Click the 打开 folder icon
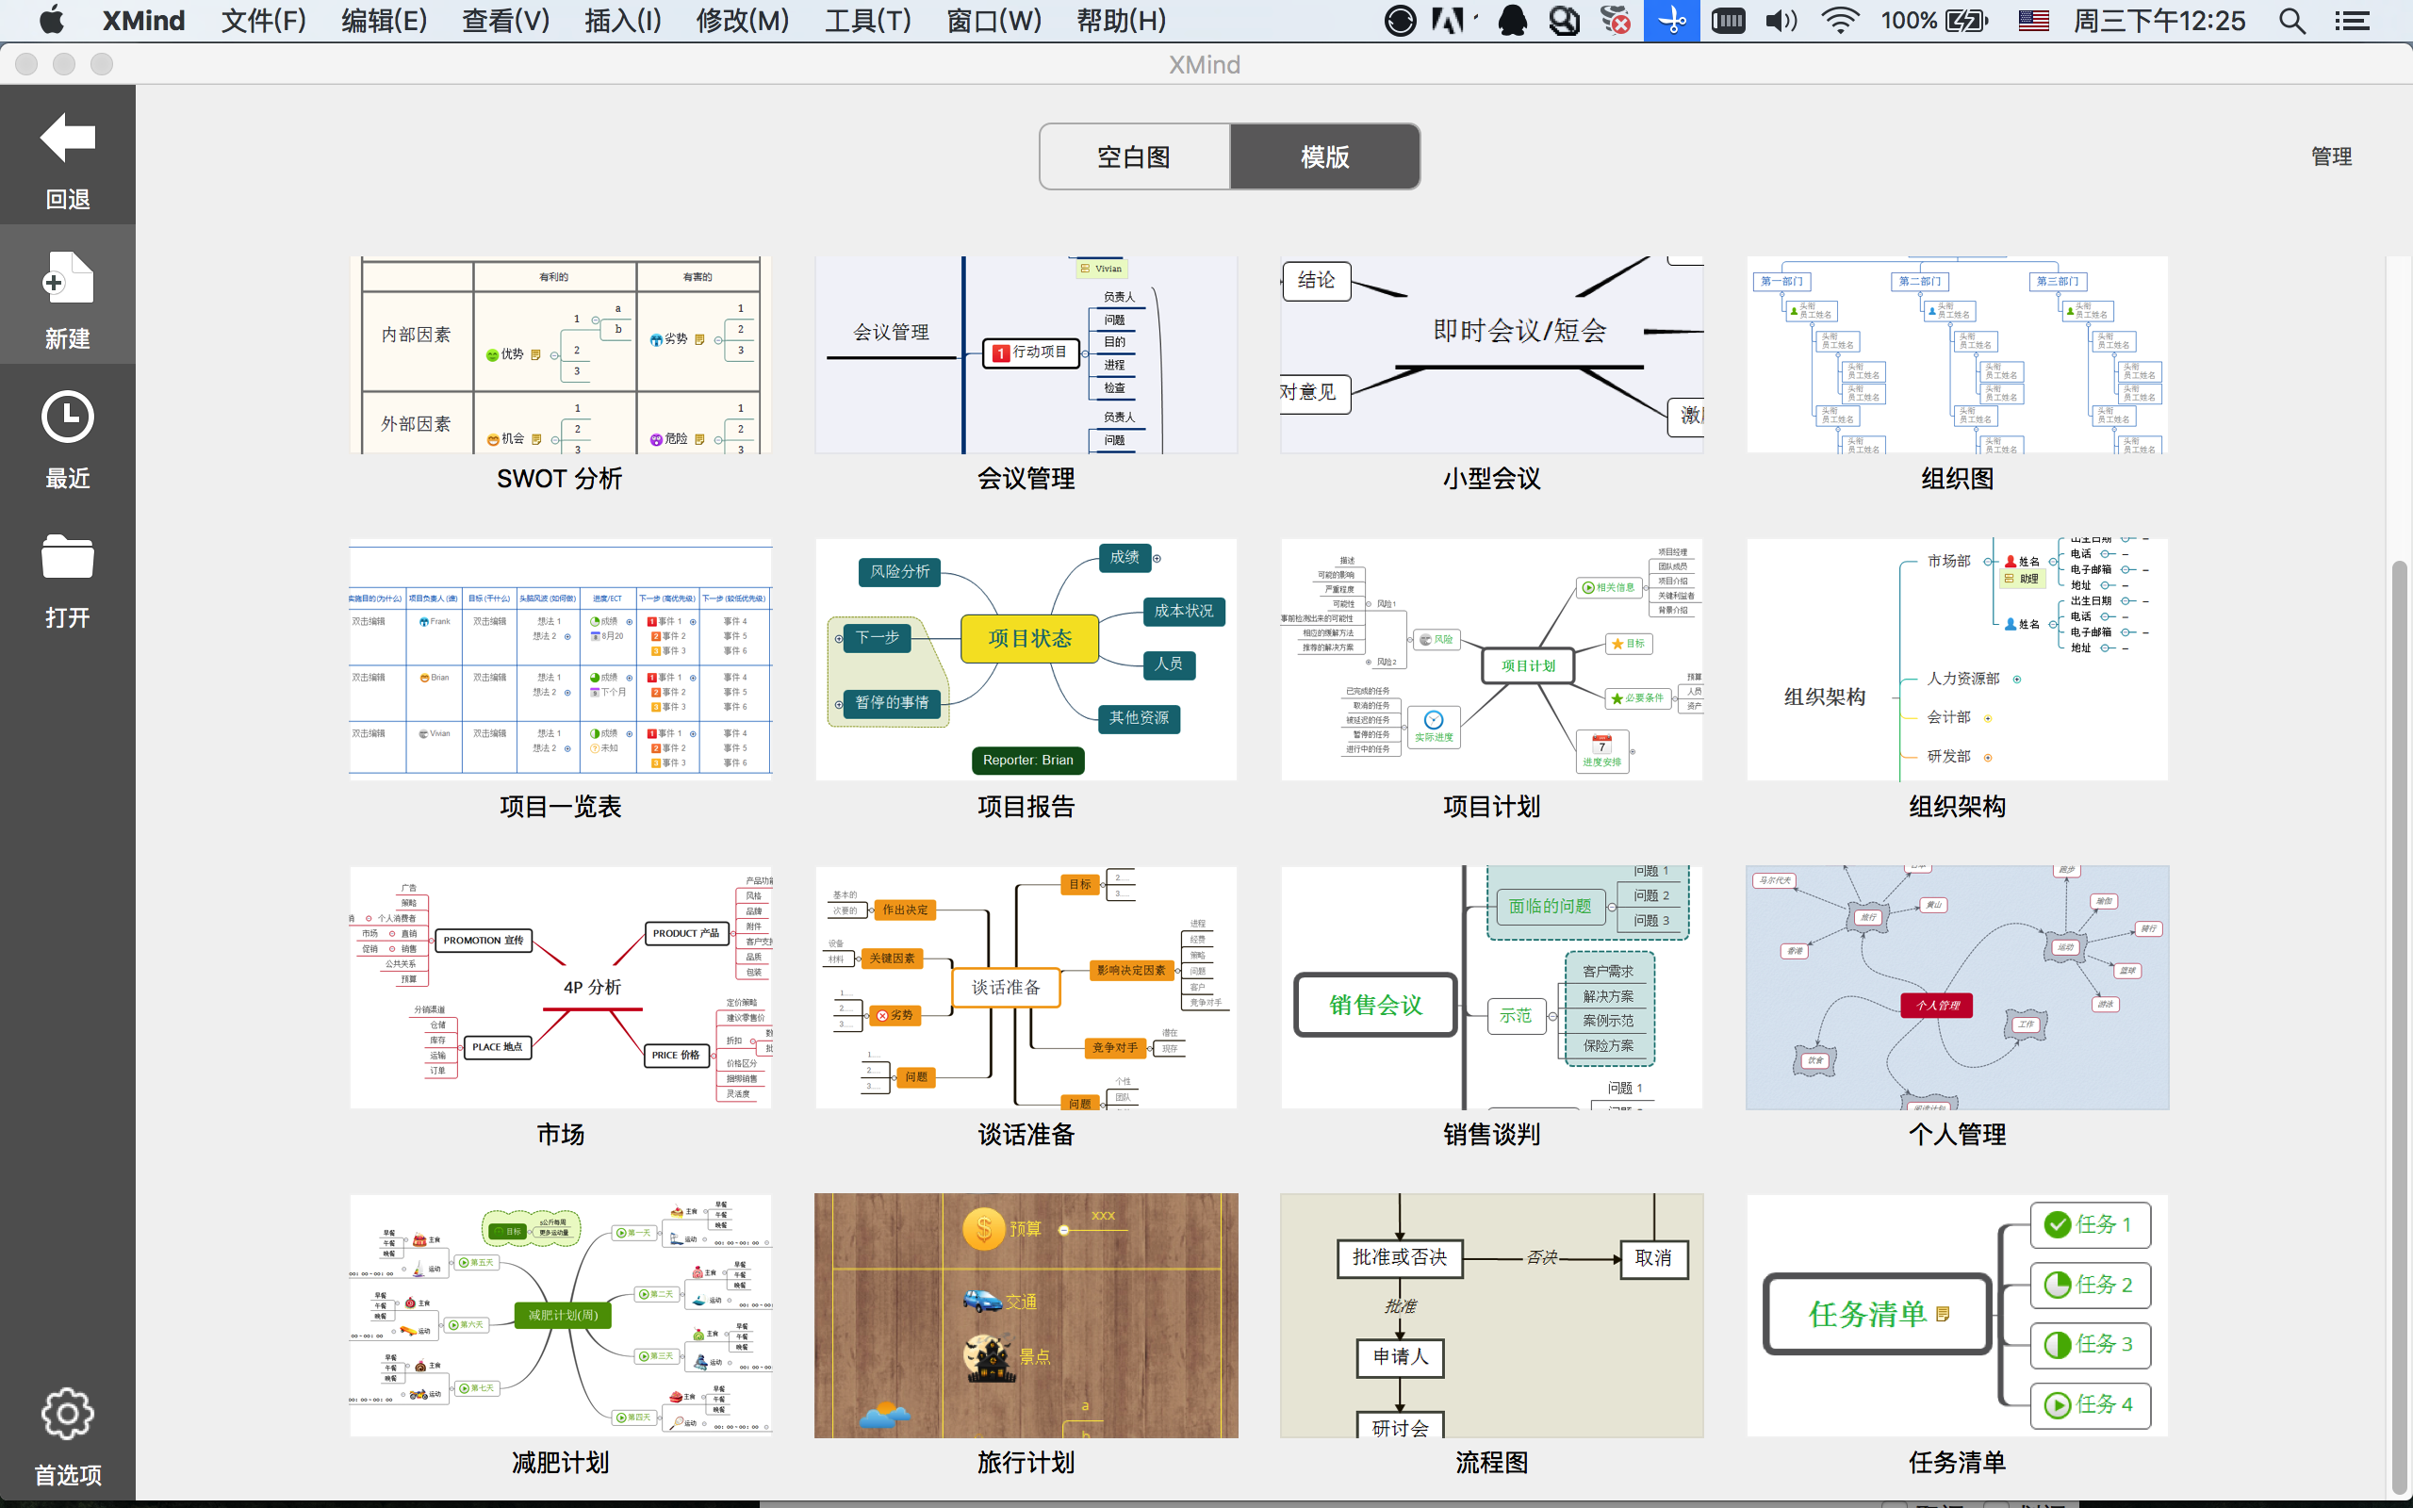Viewport: 2413px width, 1508px height. 67,556
